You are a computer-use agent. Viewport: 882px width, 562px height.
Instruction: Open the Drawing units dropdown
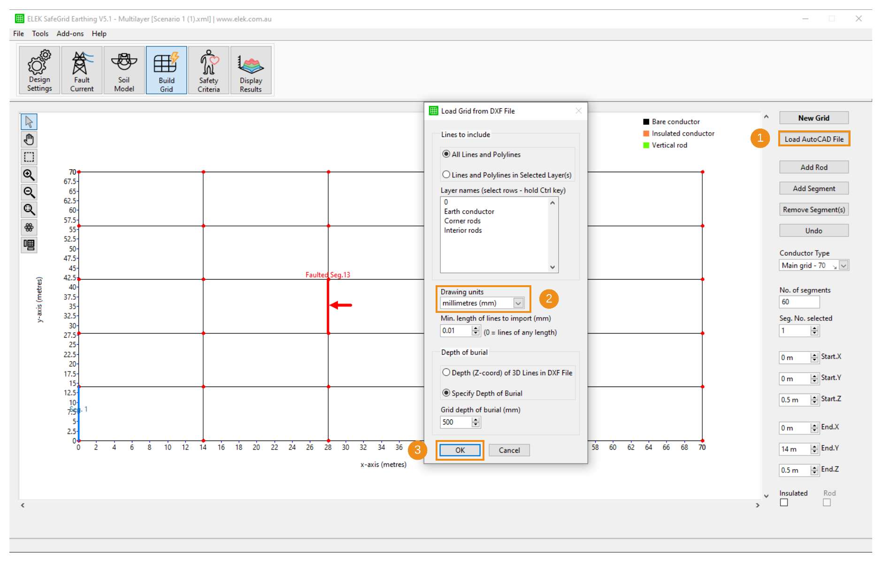tap(518, 303)
